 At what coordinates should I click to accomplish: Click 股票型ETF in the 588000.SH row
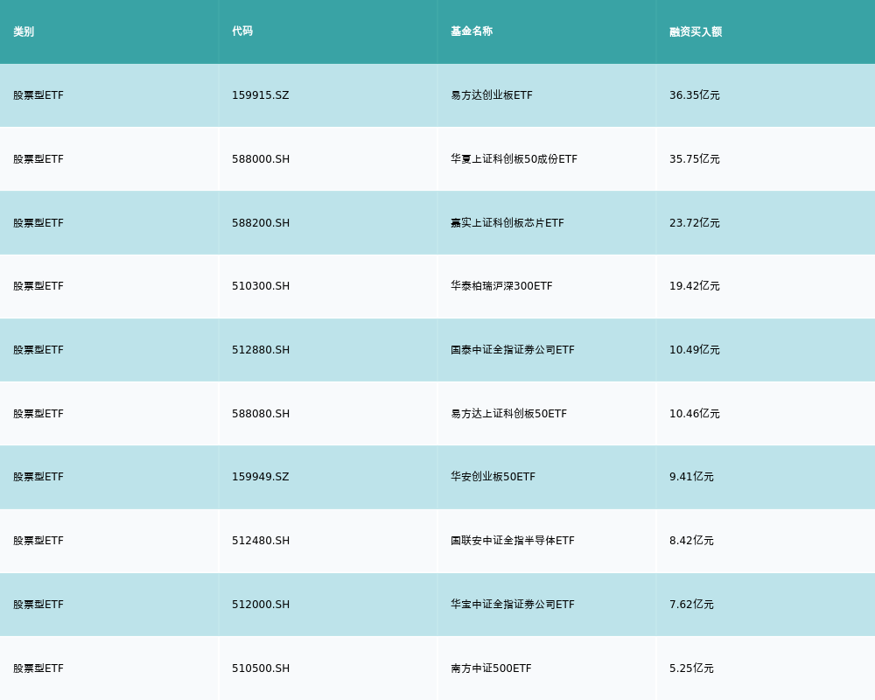click(x=38, y=159)
